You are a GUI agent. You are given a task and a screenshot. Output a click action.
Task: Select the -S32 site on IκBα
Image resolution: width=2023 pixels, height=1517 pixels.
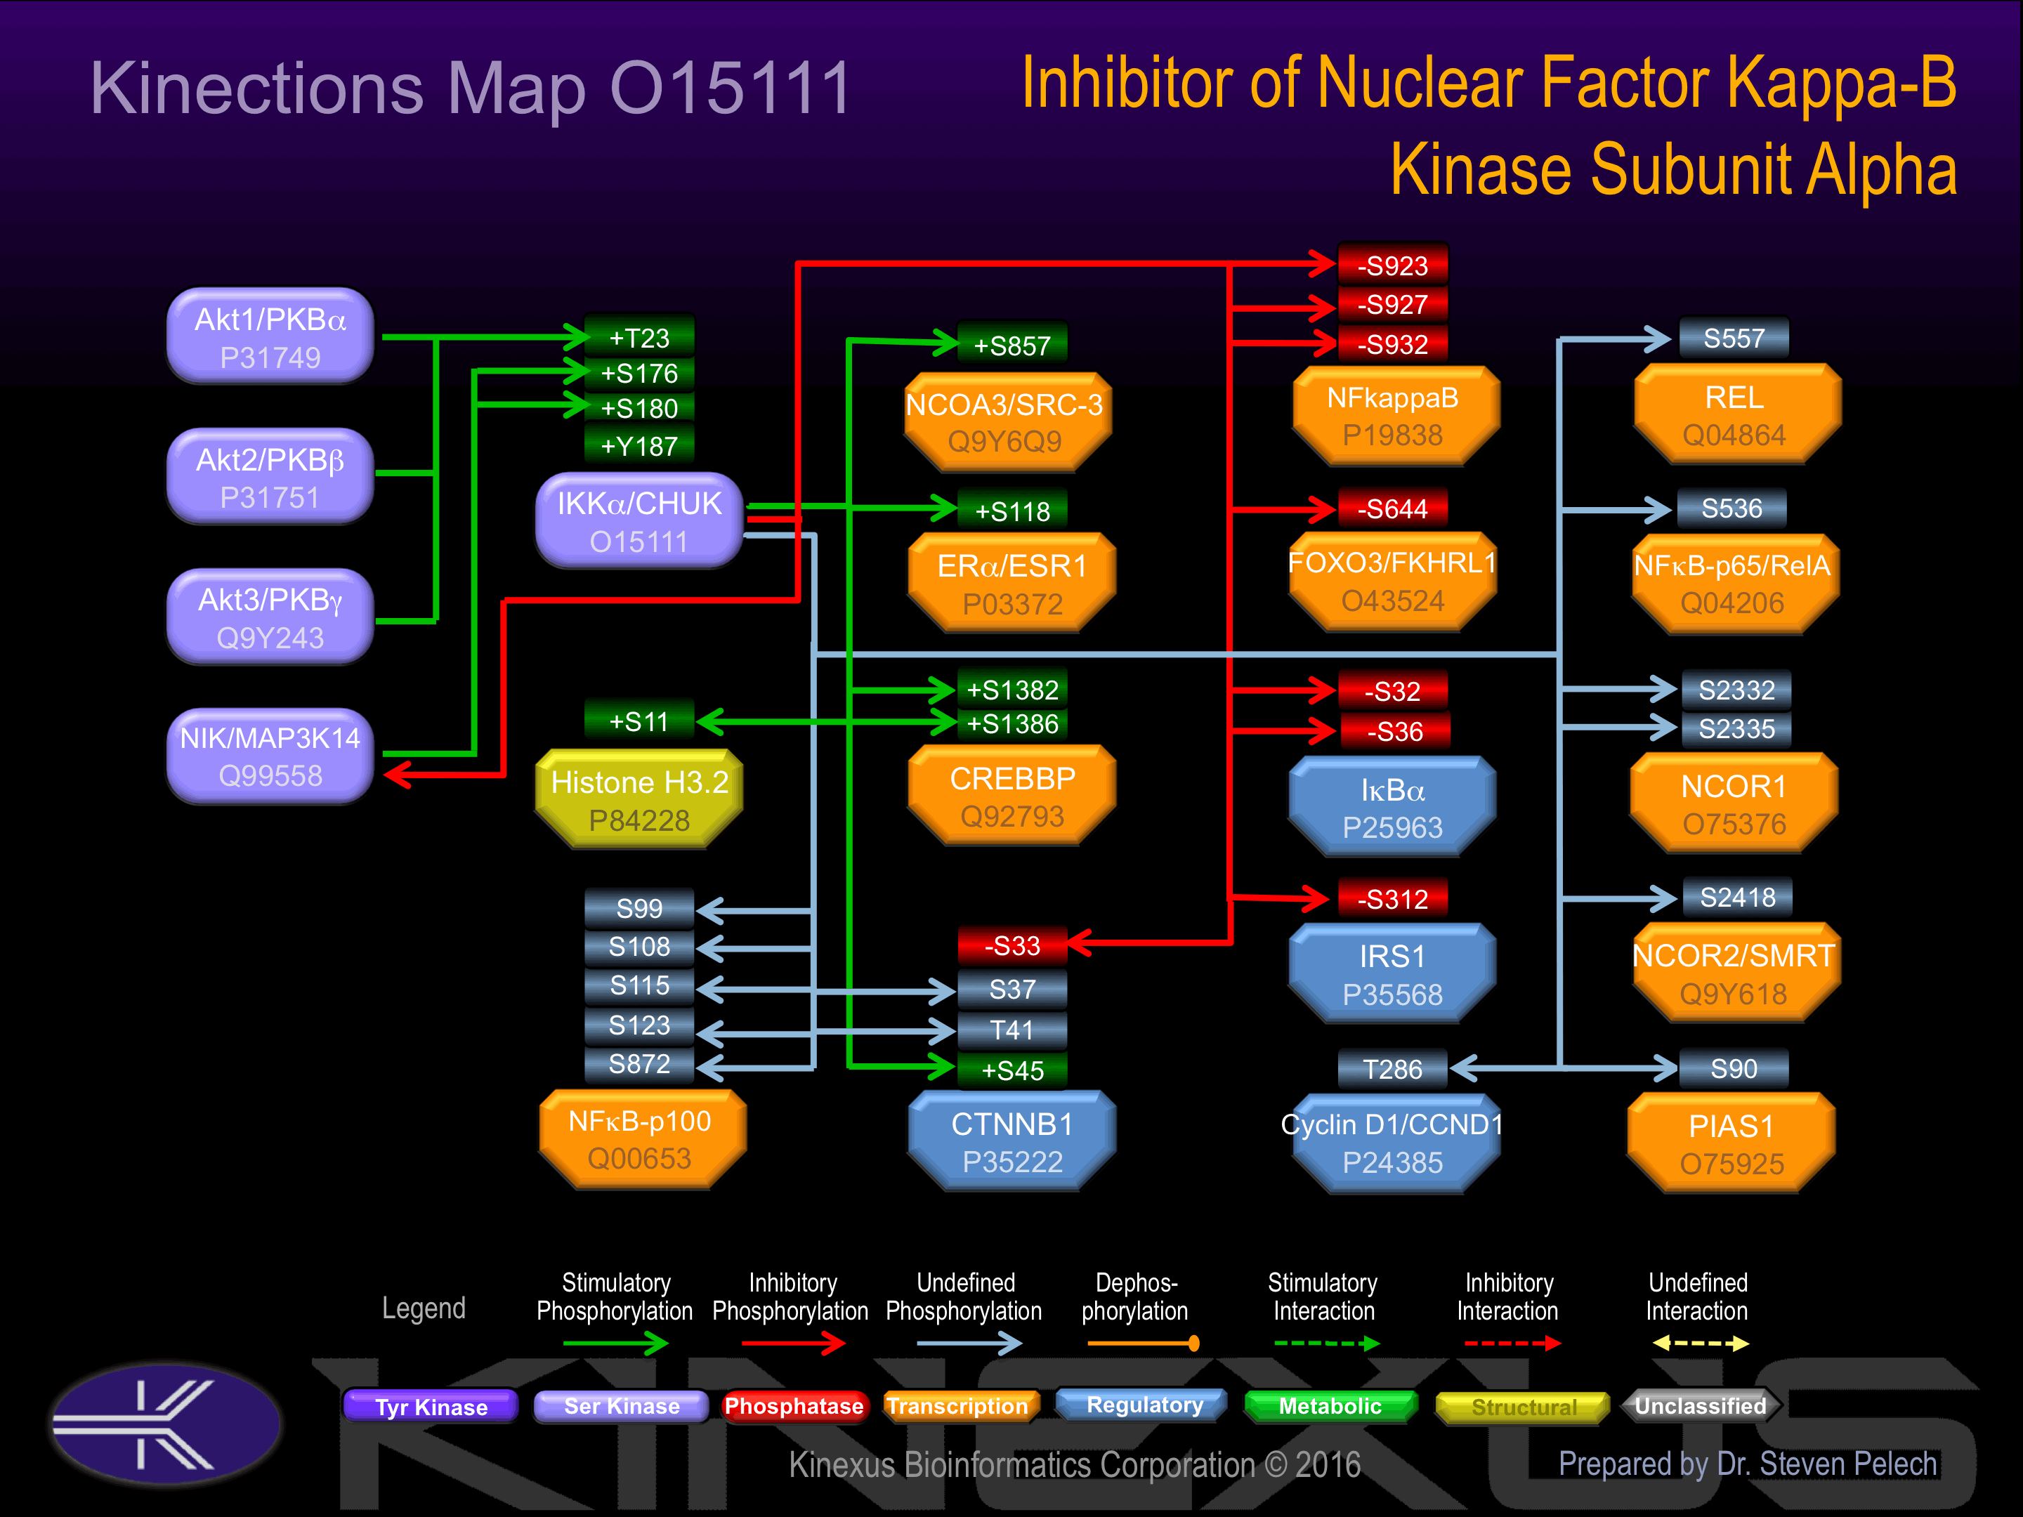click(x=1393, y=690)
